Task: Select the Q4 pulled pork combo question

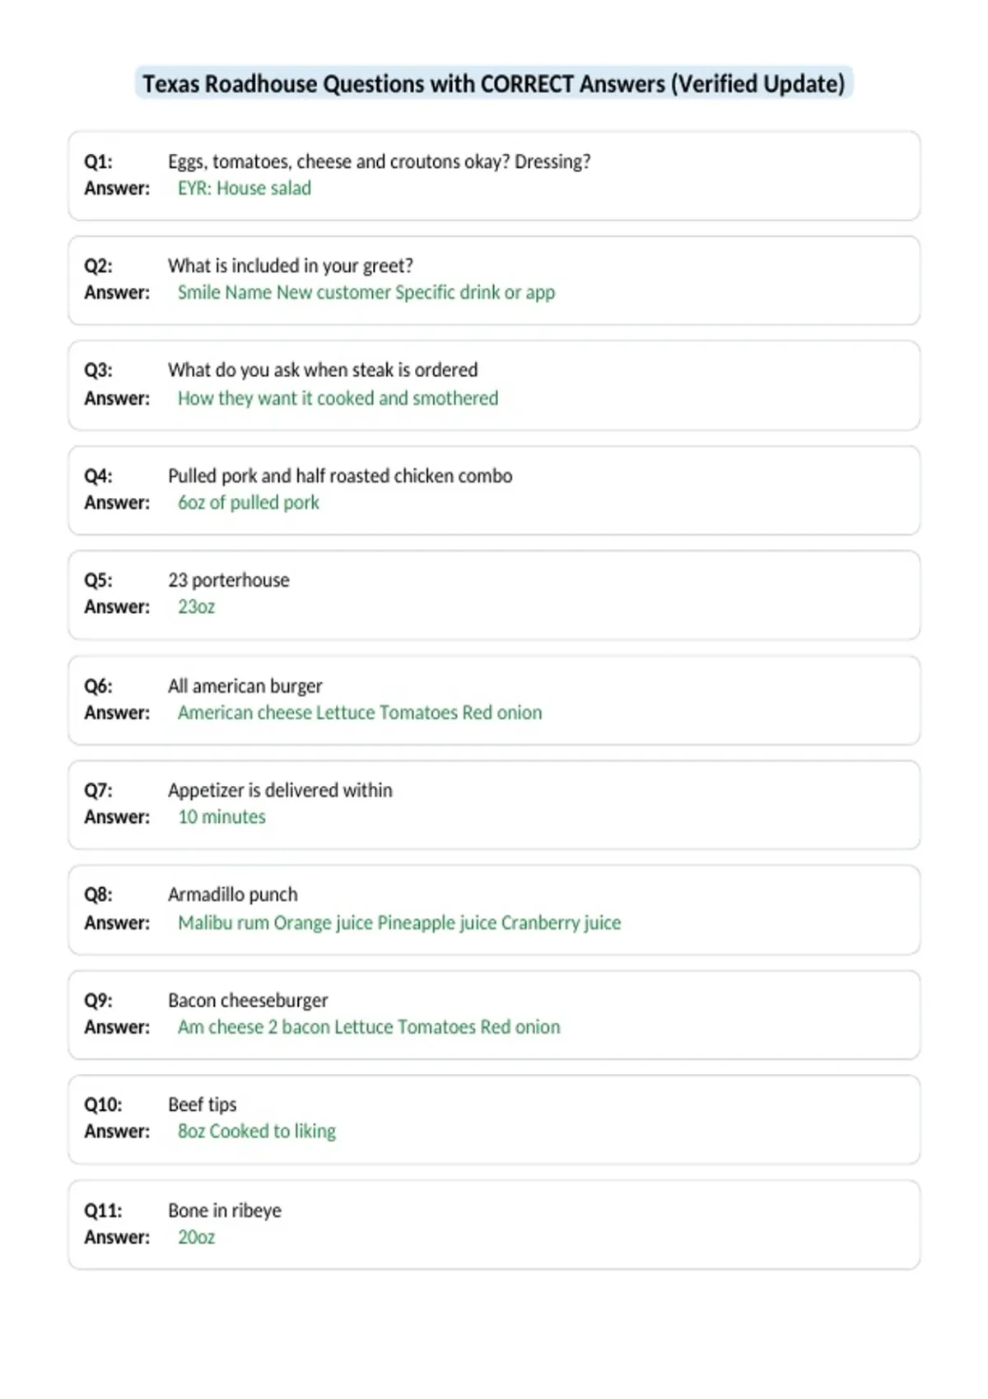Action: 340,476
